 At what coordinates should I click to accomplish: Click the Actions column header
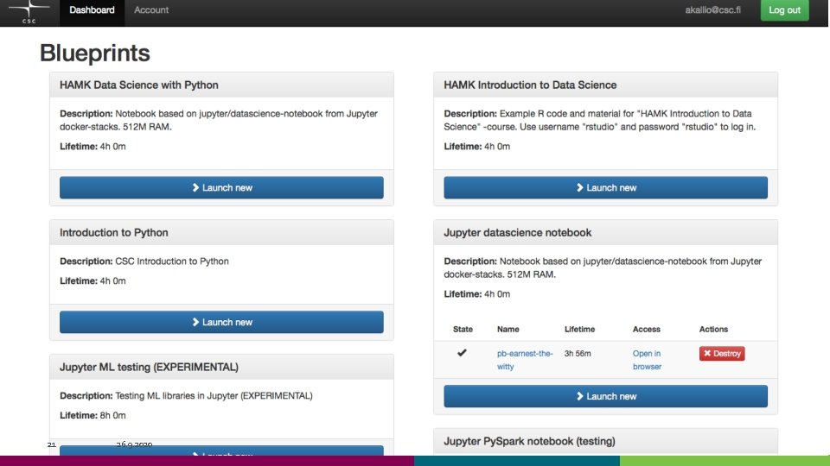(713, 329)
